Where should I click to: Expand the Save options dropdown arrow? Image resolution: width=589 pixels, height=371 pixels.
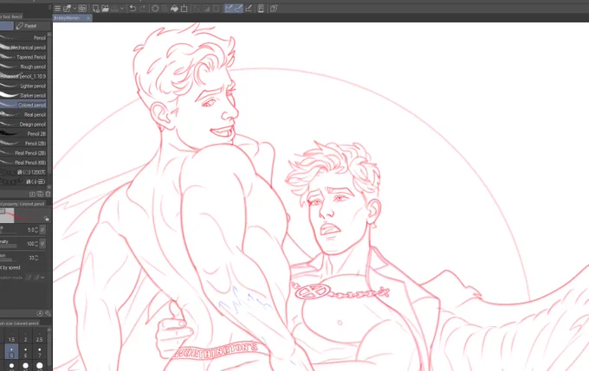click(122, 9)
